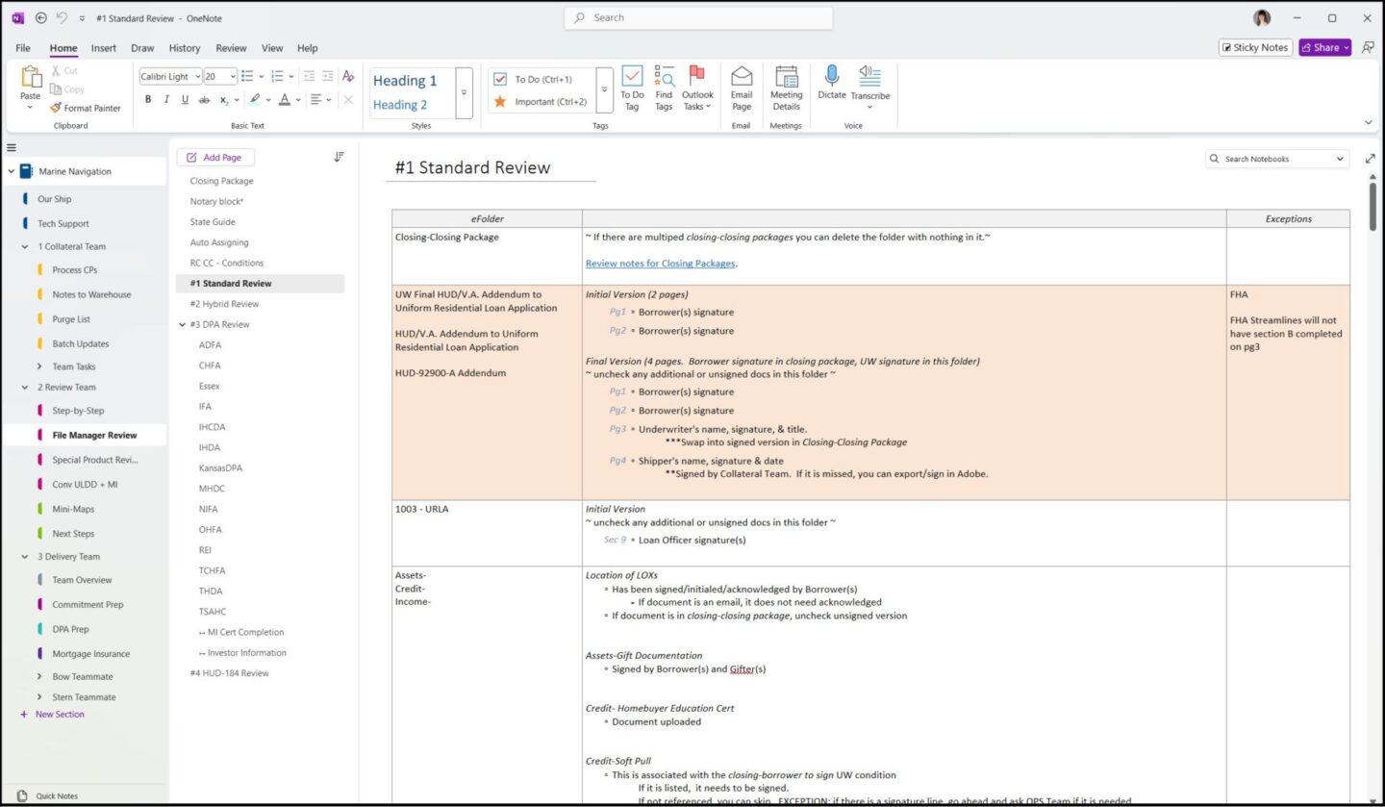This screenshot has height=807, width=1385.
Task: Open the Insert ribbon tab
Action: tap(104, 48)
